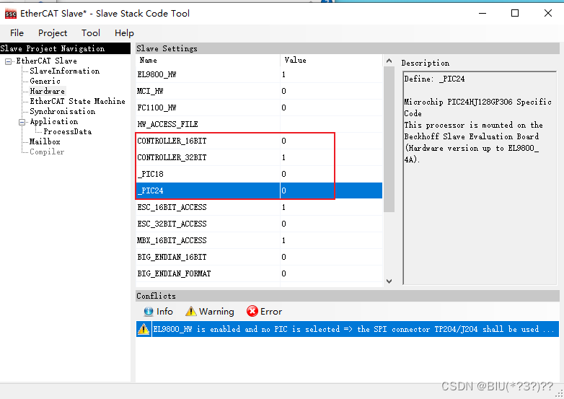This screenshot has height=399, width=564.
Task: Select the ESC_32BIT_ACCESS setting row
Action: pos(259,224)
